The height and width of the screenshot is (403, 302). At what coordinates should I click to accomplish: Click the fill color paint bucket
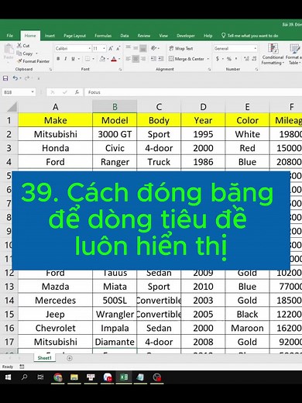[x=102, y=59]
